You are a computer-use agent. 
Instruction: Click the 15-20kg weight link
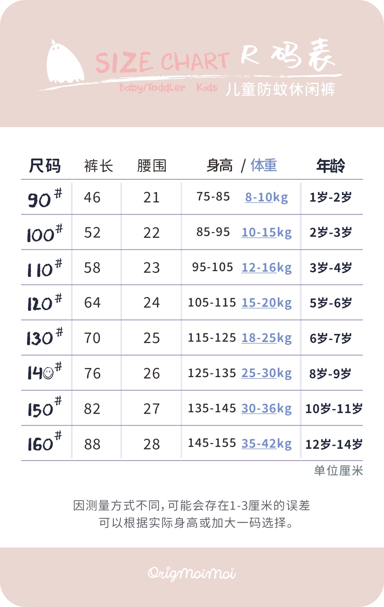(x=266, y=303)
